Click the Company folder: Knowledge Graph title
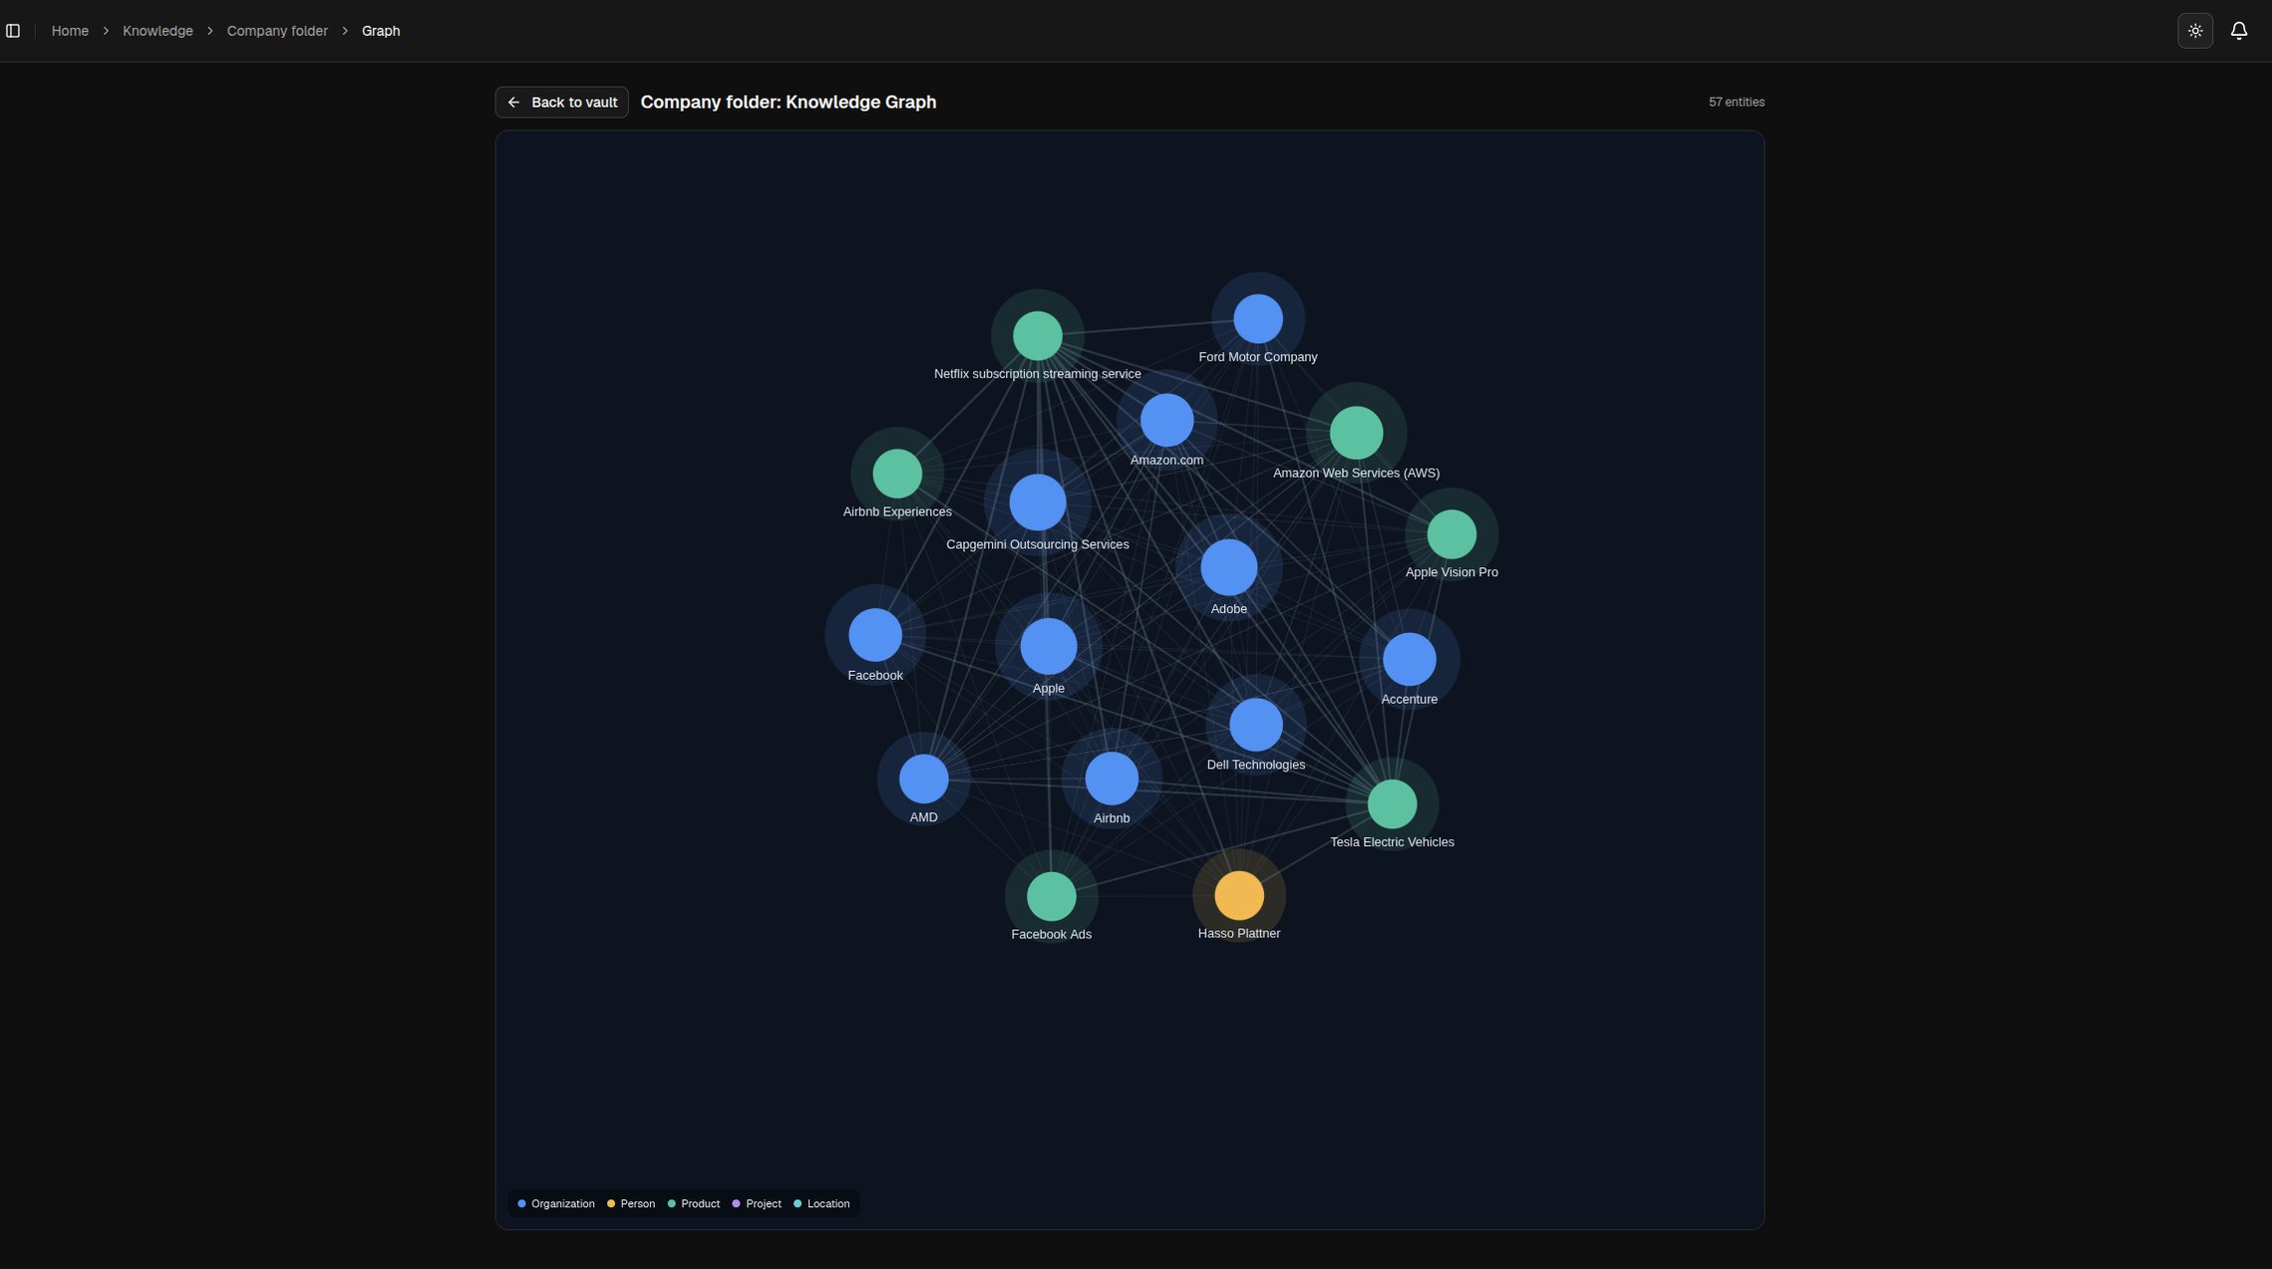This screenshot has width=2272, height=1269. 788,102
